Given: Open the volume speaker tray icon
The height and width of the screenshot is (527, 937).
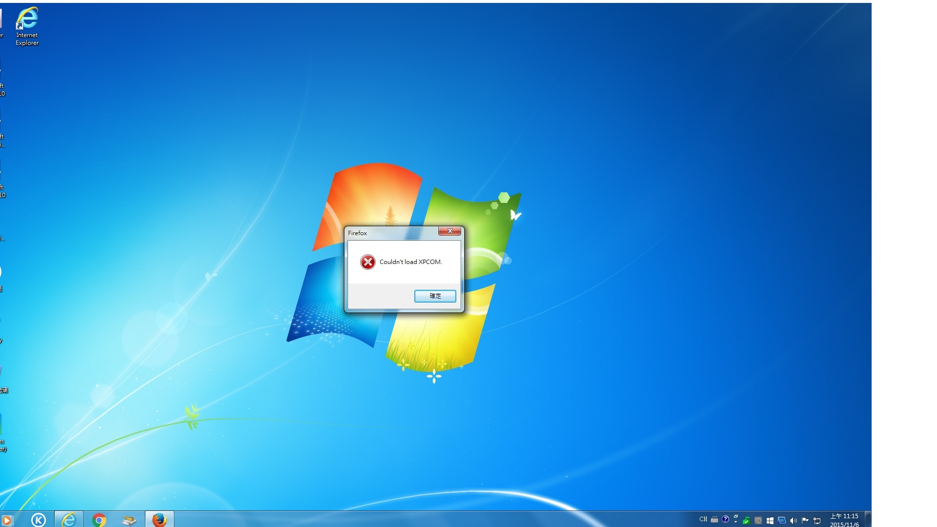Looking at the screenshot, I should 794,521.
